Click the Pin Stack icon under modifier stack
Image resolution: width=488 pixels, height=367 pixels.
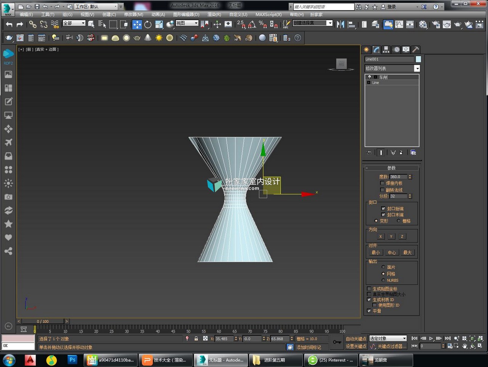click(x=369, y=152)
